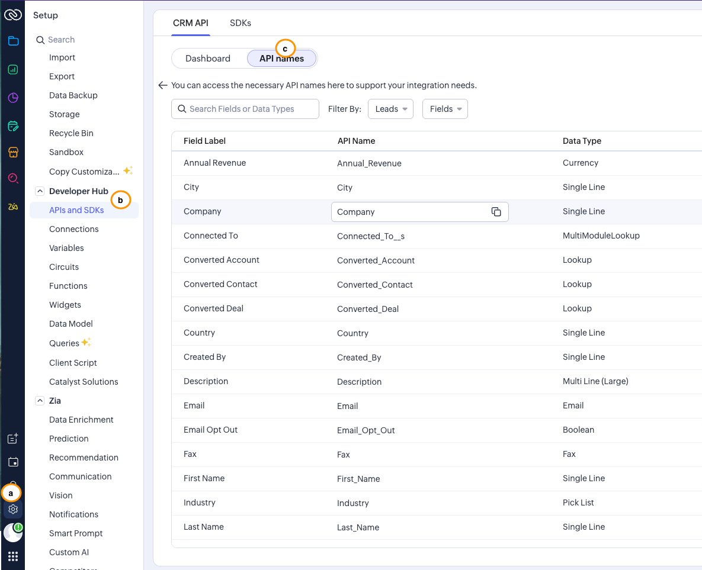Screen dimensions: 702x570
Task: Click the Data Type column header
Action: [582, 141]
